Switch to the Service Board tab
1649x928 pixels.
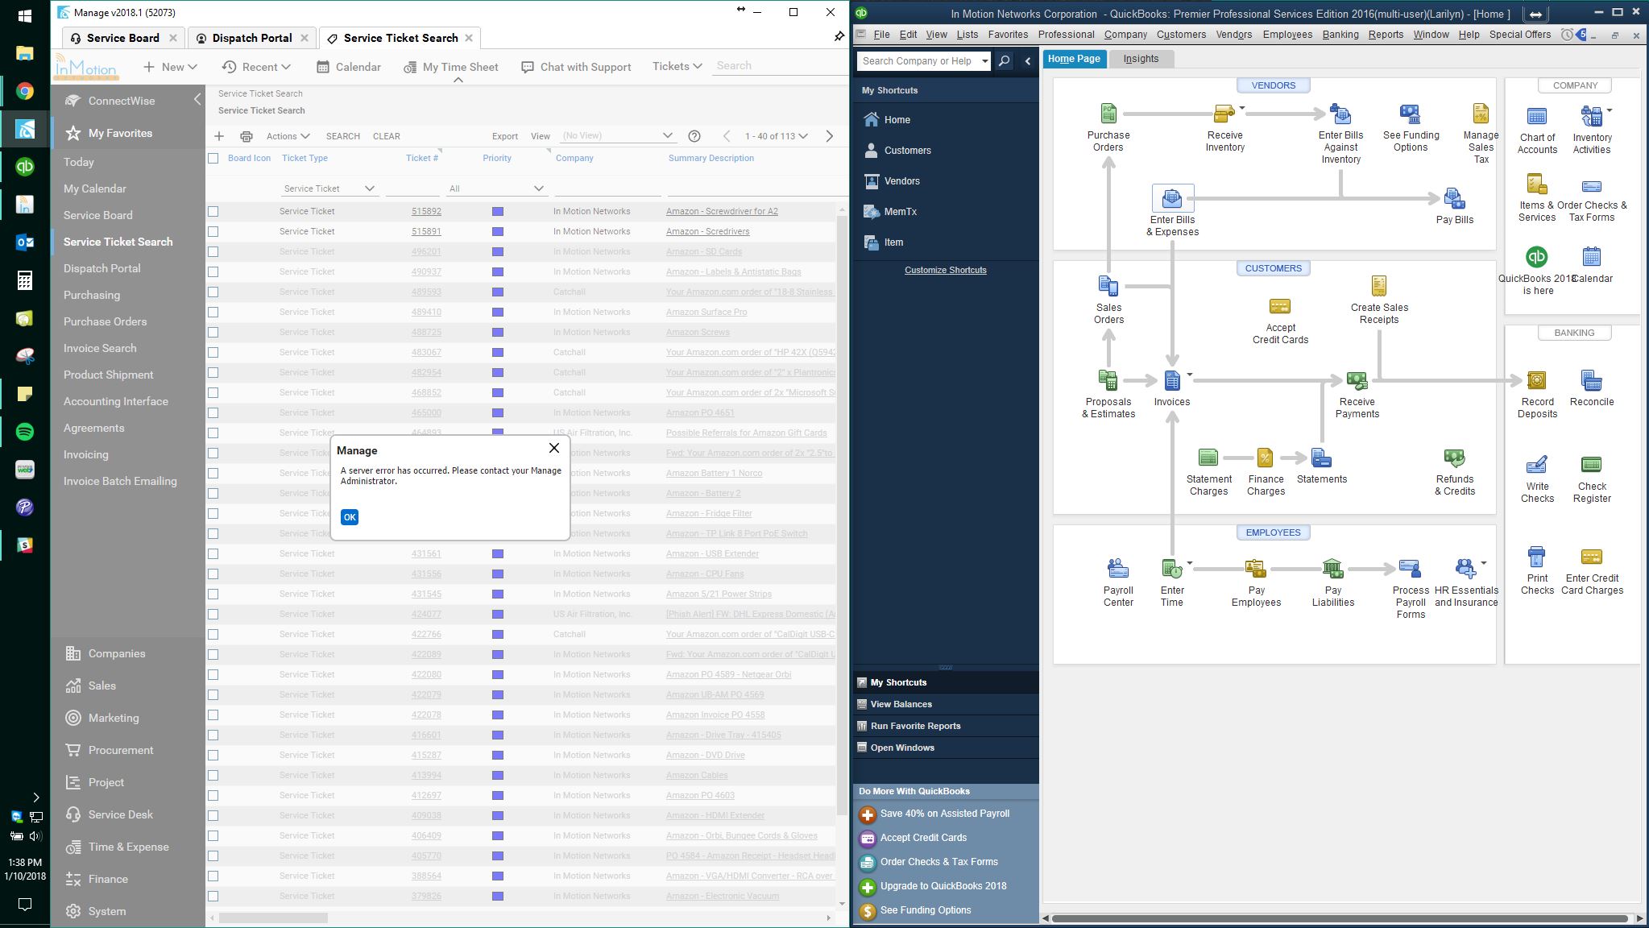click(x=123, y=38)
